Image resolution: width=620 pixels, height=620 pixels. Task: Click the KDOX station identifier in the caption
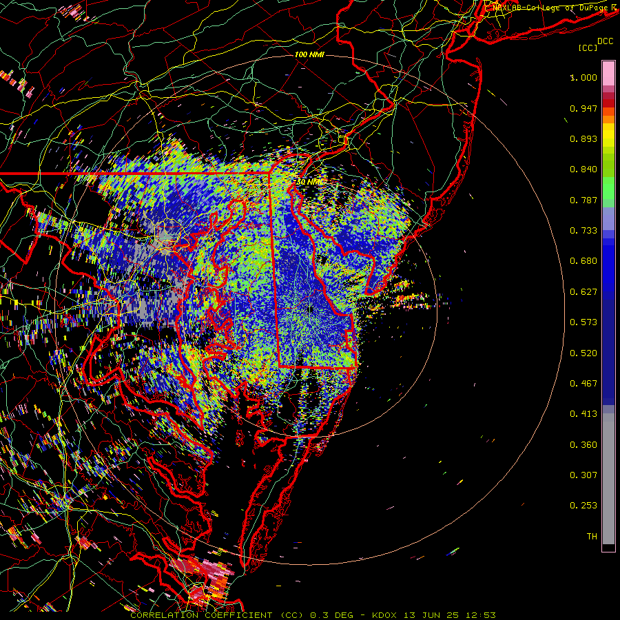click(x=384, y=615)
